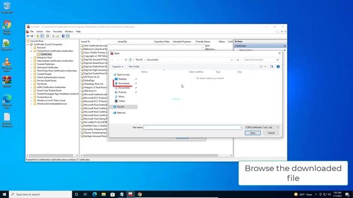
Task: Open the Organize dropdown menu
Action: coord(117,67)
